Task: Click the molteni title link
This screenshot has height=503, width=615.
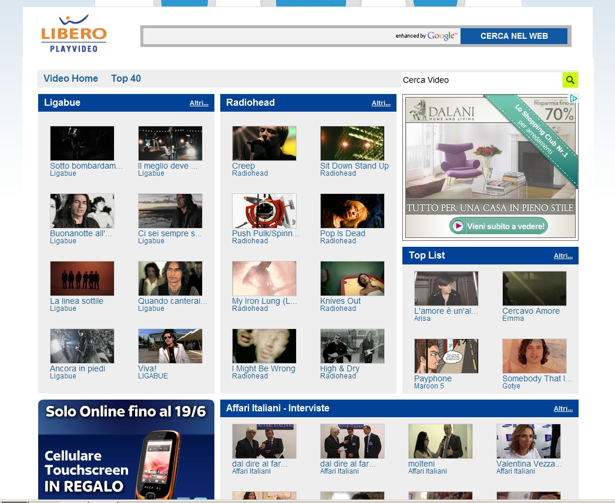Action: pos(421,464)
